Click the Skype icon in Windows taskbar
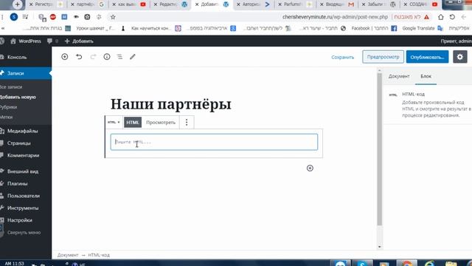 [x=362, y=263]
